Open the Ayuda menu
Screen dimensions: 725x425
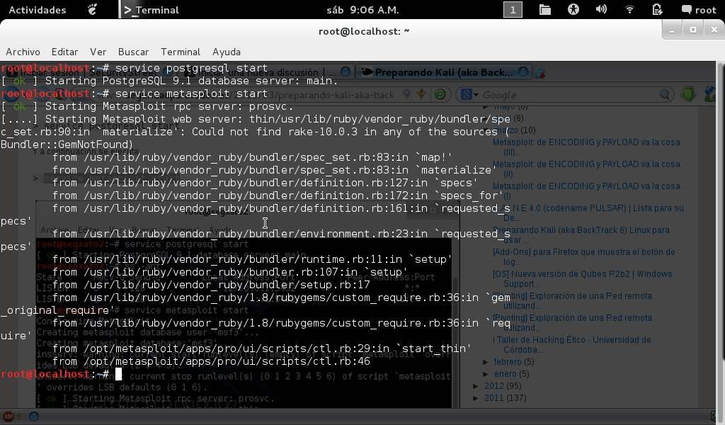(x=226, y=52)
